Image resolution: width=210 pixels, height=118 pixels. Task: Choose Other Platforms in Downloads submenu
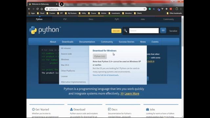pyautogui.click(x=74, y=71)
